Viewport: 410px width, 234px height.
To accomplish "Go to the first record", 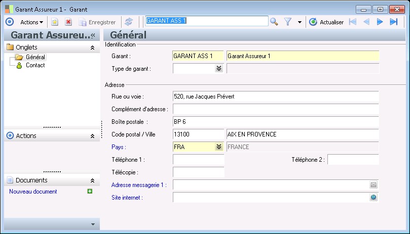I will click(x=353, y=22).
